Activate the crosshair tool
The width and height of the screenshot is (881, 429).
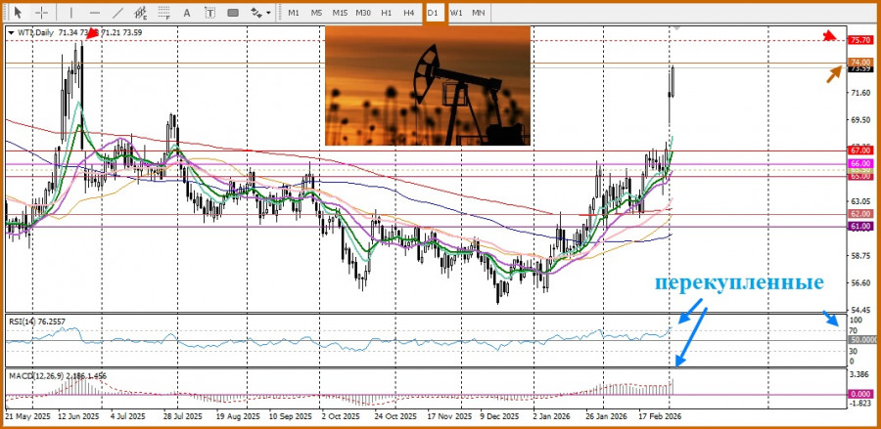coord(42,13)
